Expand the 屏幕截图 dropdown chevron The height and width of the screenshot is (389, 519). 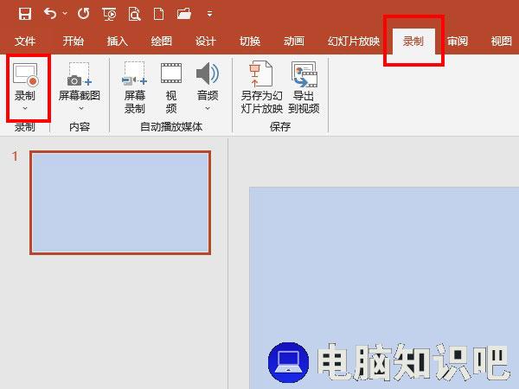[81, 108]
